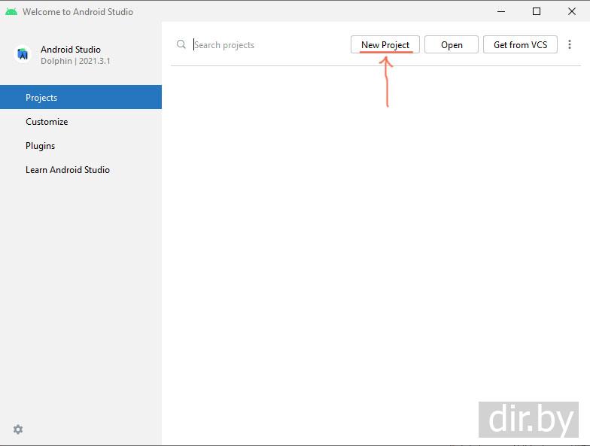The image size is (590, 446).
Task: Minimize the Welcome window
Action: 501,12
